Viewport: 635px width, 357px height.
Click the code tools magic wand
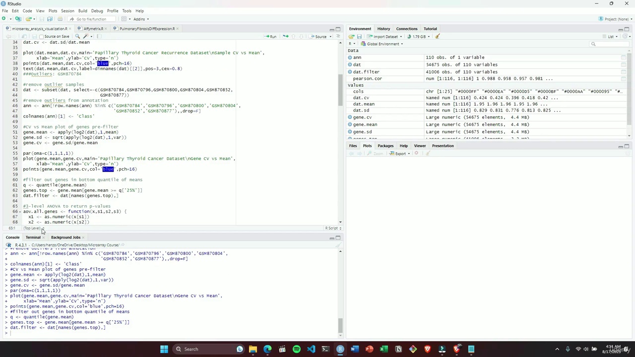tap(86, 36)
